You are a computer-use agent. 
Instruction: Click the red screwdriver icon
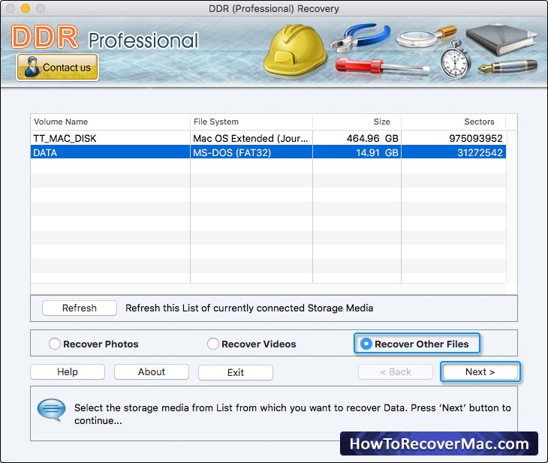382,67
